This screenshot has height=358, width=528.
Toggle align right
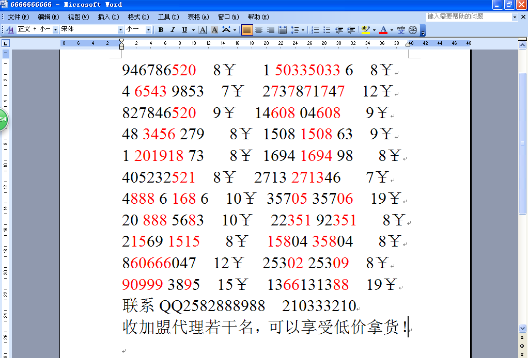[x=271, y=30]
